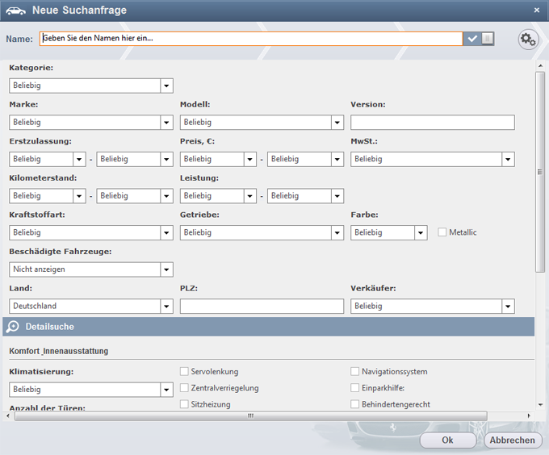Check the Navigationssystem option

click(355, 372)
